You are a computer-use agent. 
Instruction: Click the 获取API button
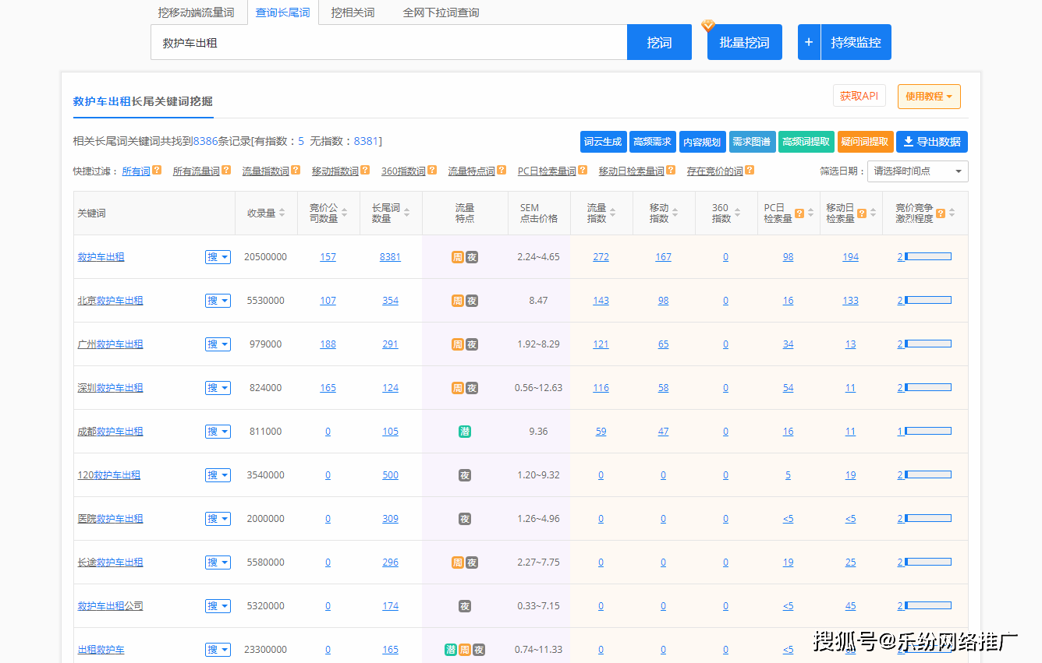point(859,96)
